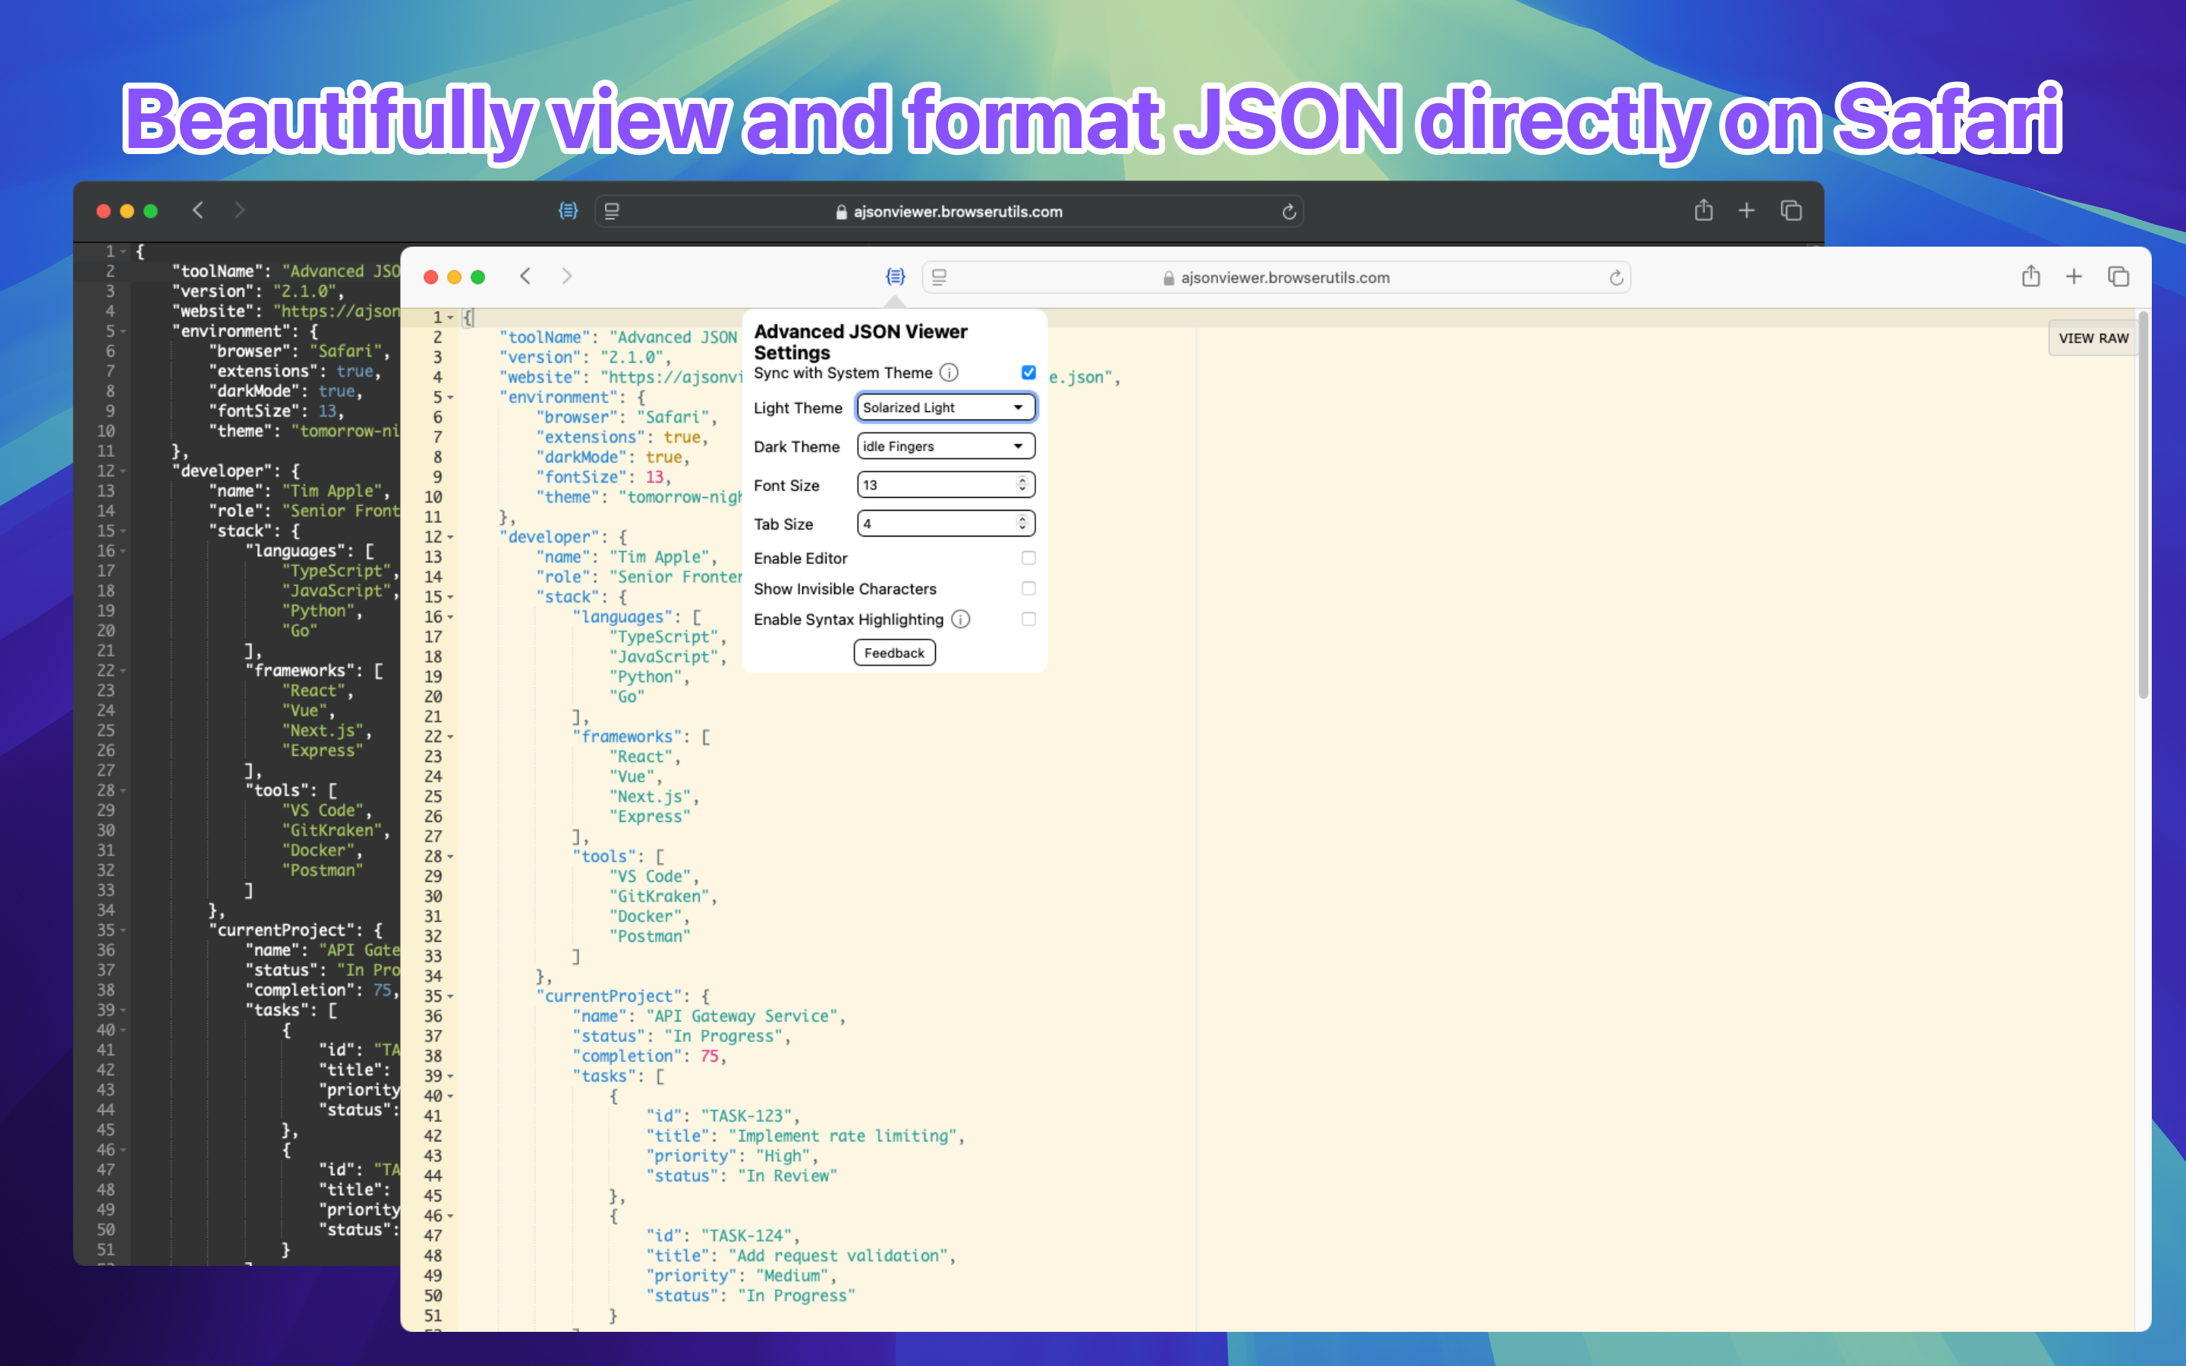Image resolution: width=2186 pixels, height=1366 pixels.
Task: Open Light Theme dropdown showing Solarized Light
Action: (x=946, y=408)
